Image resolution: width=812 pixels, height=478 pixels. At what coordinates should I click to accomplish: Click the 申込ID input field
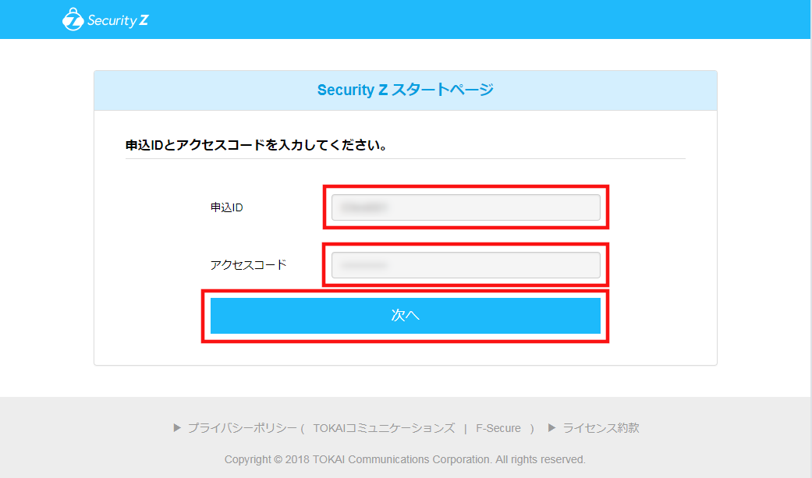point(466,207)
